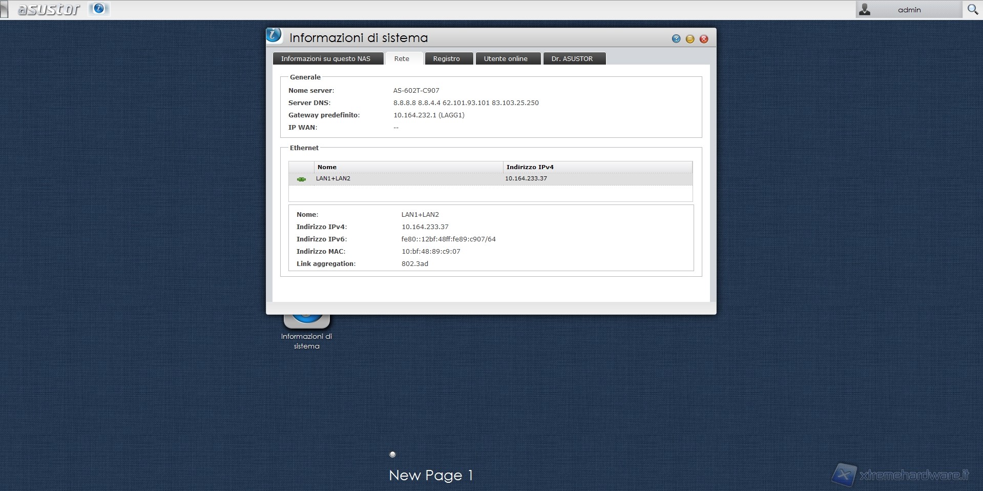This screenshot has width=983, height=491.
Task: Close the Informazioni di sistema window
Action: pyautogui.click(x=704, y=39)
